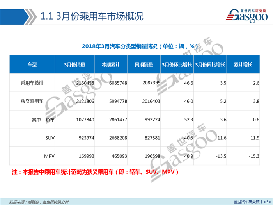Click the value 923974
Image resolution: width=273 pixels, height=205 pixels.
pos(86,138)
